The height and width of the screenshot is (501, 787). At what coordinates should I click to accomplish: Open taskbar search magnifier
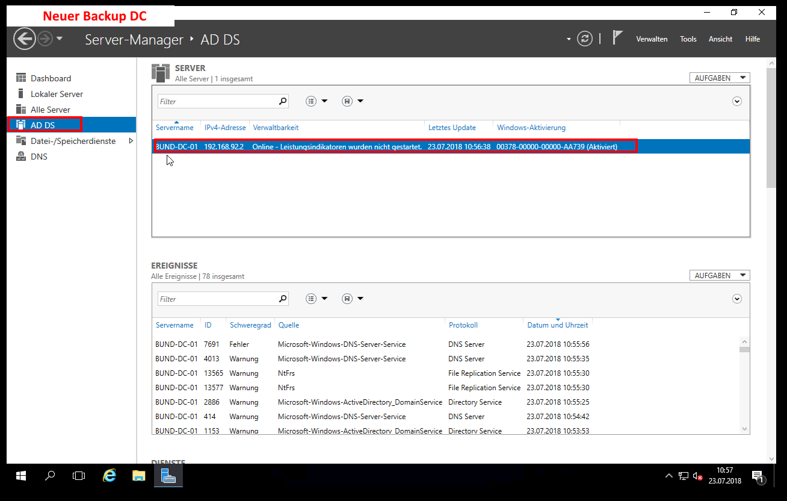click(x=50, y=476)
